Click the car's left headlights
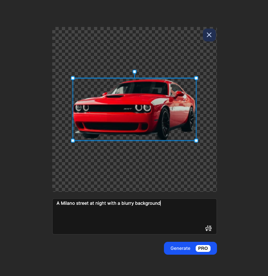 coord(82,108)
